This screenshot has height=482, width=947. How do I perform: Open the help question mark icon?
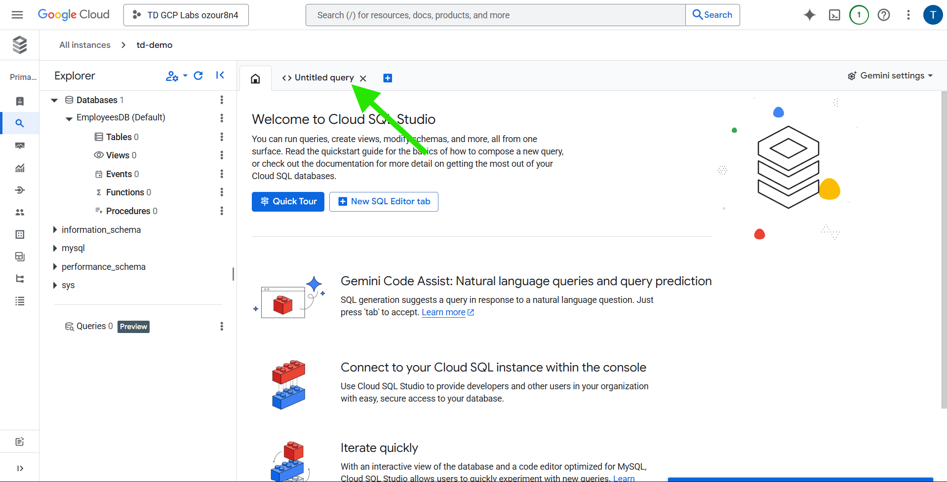pyautogui.click(x=883, y=15)
